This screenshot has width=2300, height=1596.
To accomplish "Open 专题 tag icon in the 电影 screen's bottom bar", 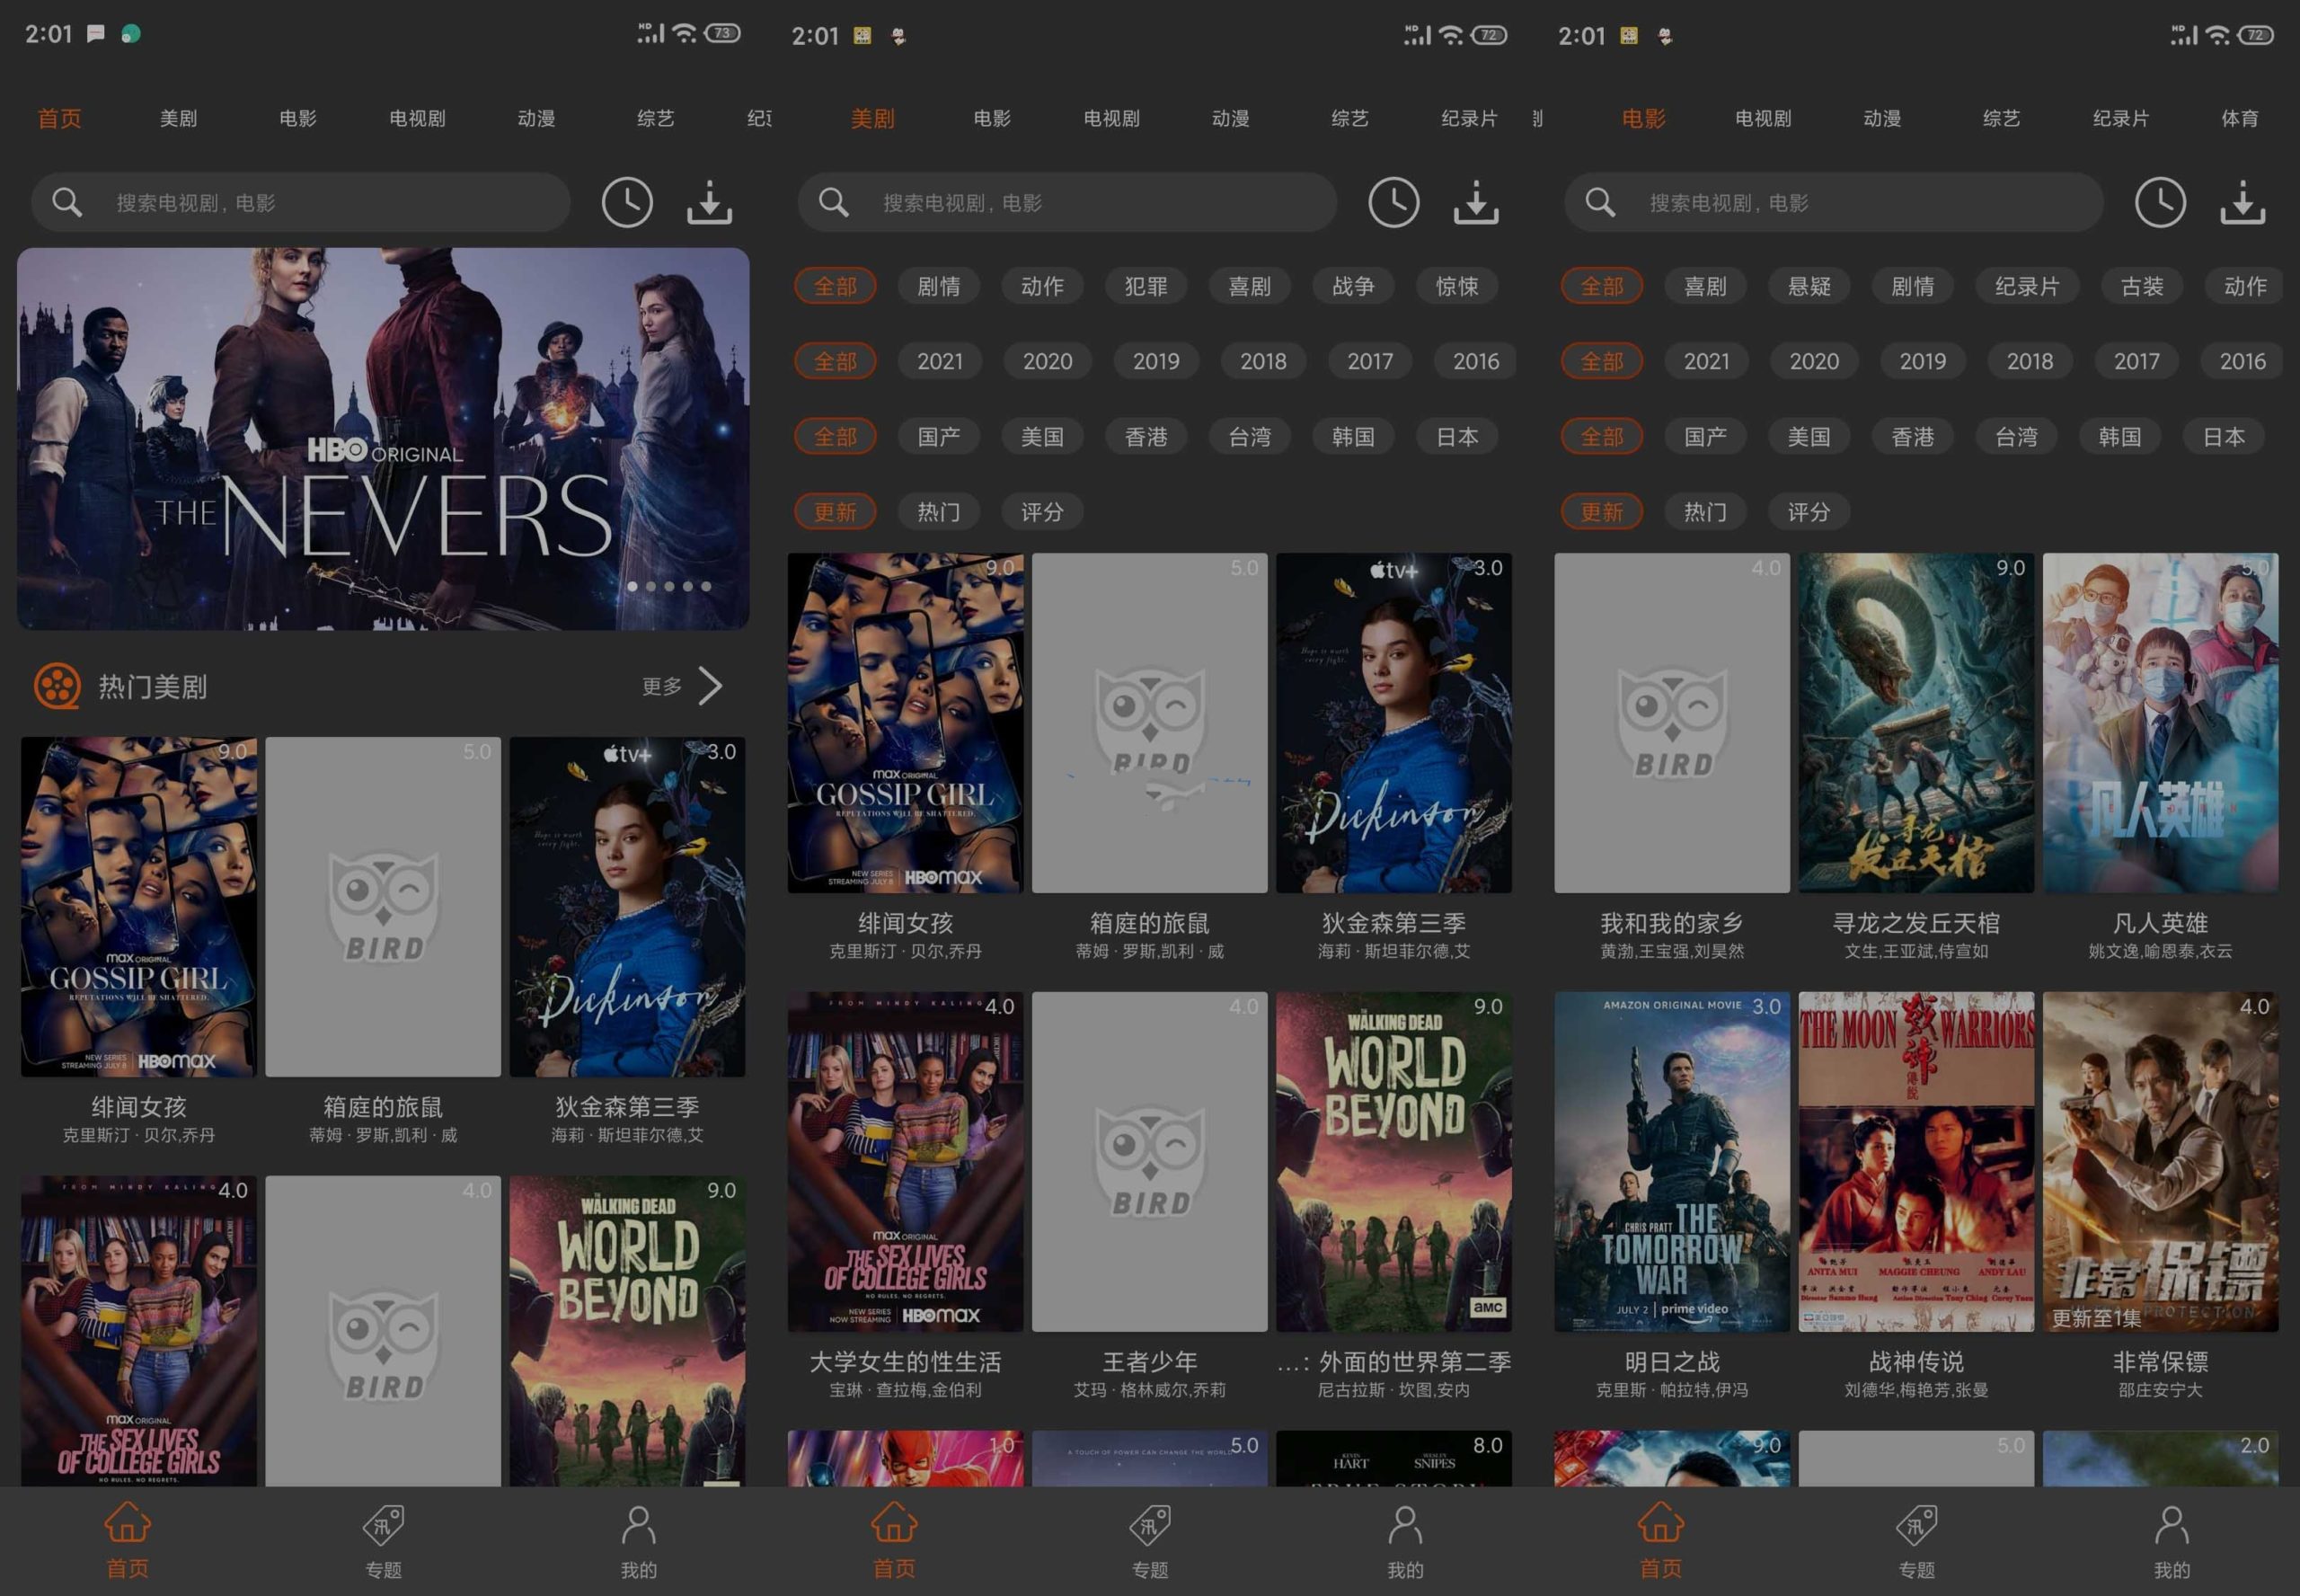I will point(1917,1525).
